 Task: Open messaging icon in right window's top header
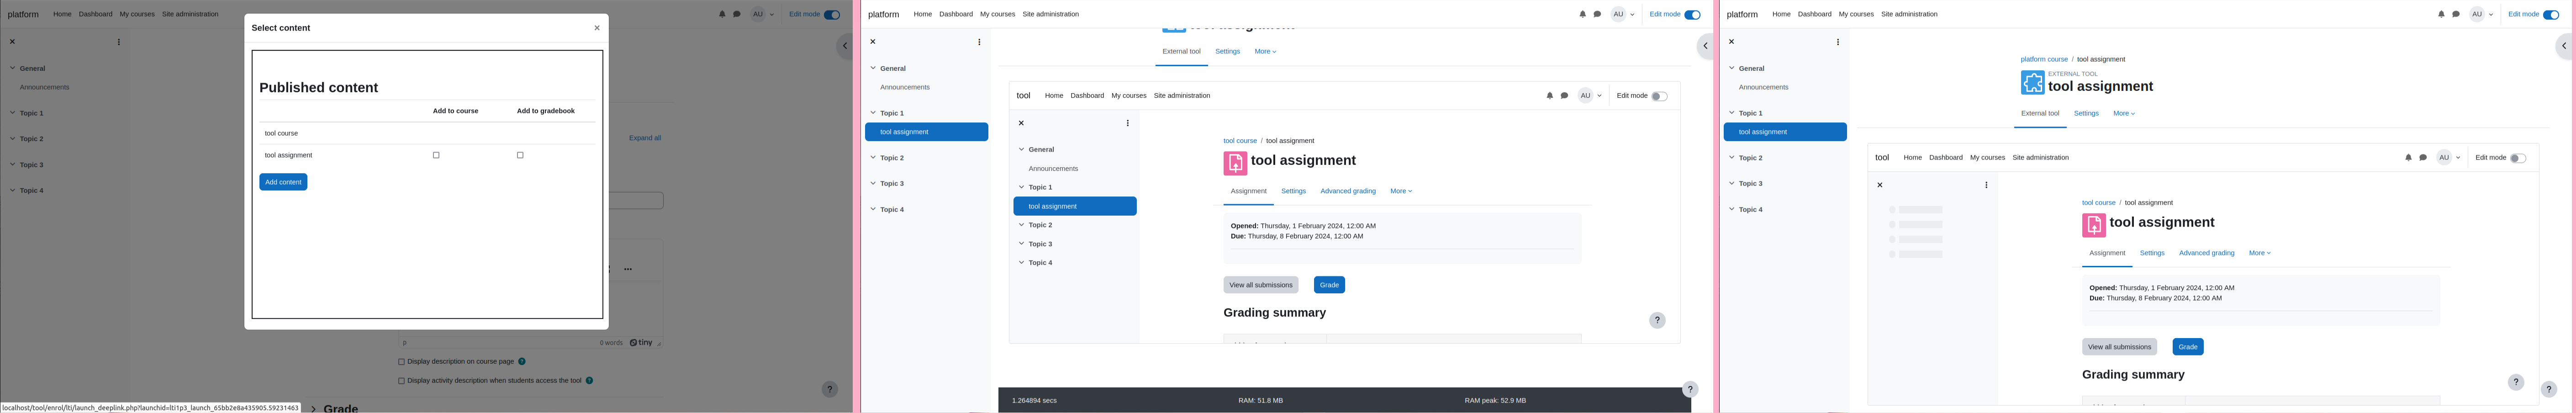2456,14
